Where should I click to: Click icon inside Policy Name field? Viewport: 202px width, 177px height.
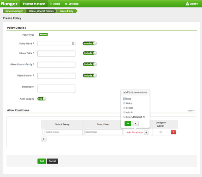tap(73, 43)
